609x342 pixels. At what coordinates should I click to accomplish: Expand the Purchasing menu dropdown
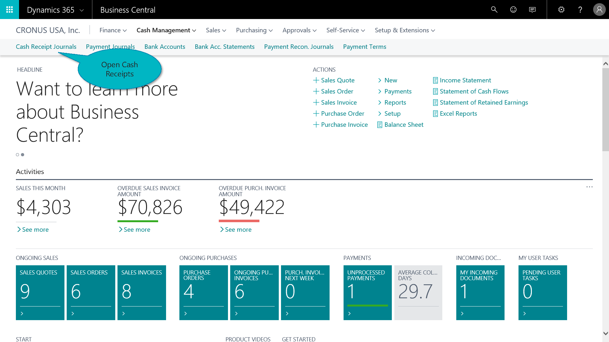click(254, 30)
